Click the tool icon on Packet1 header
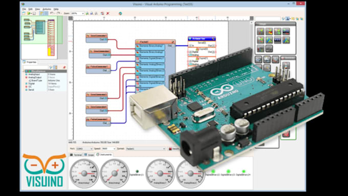 (x=173, y=42)
